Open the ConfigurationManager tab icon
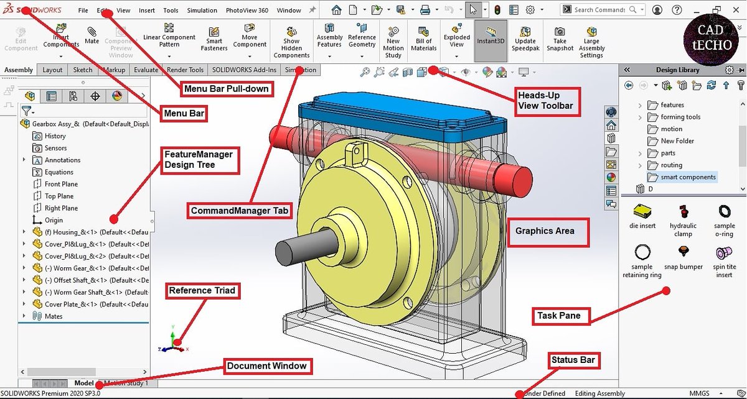 pyautogui.click(x=73, y=96)
